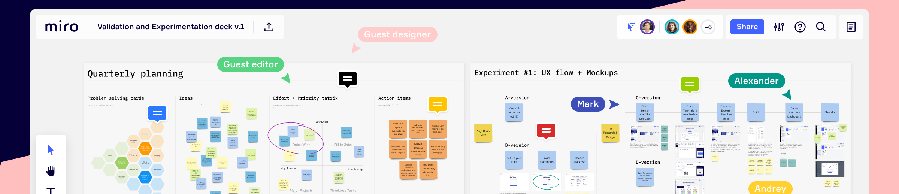
Task: Click the search magnifier icon
Action: click(821, 27)
